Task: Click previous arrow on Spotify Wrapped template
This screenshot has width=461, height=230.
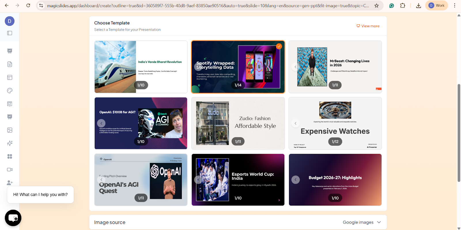Action: (198, 67)
